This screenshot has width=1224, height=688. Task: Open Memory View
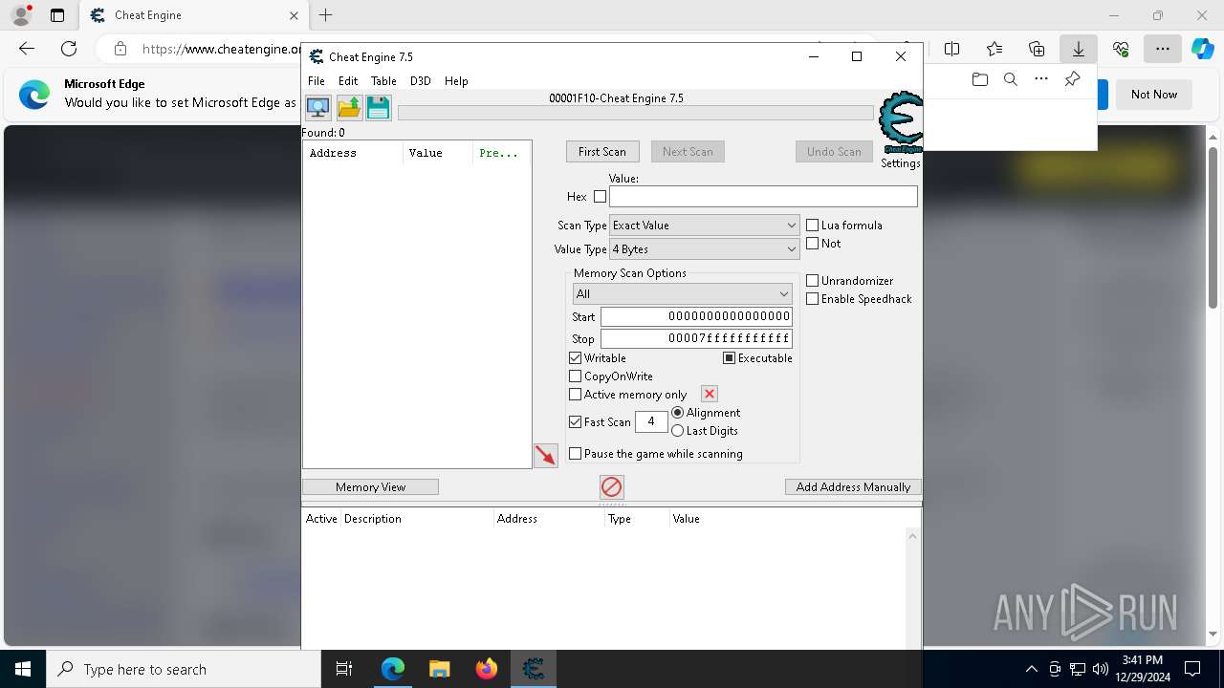pyautogui.click(x=370, y=487)
